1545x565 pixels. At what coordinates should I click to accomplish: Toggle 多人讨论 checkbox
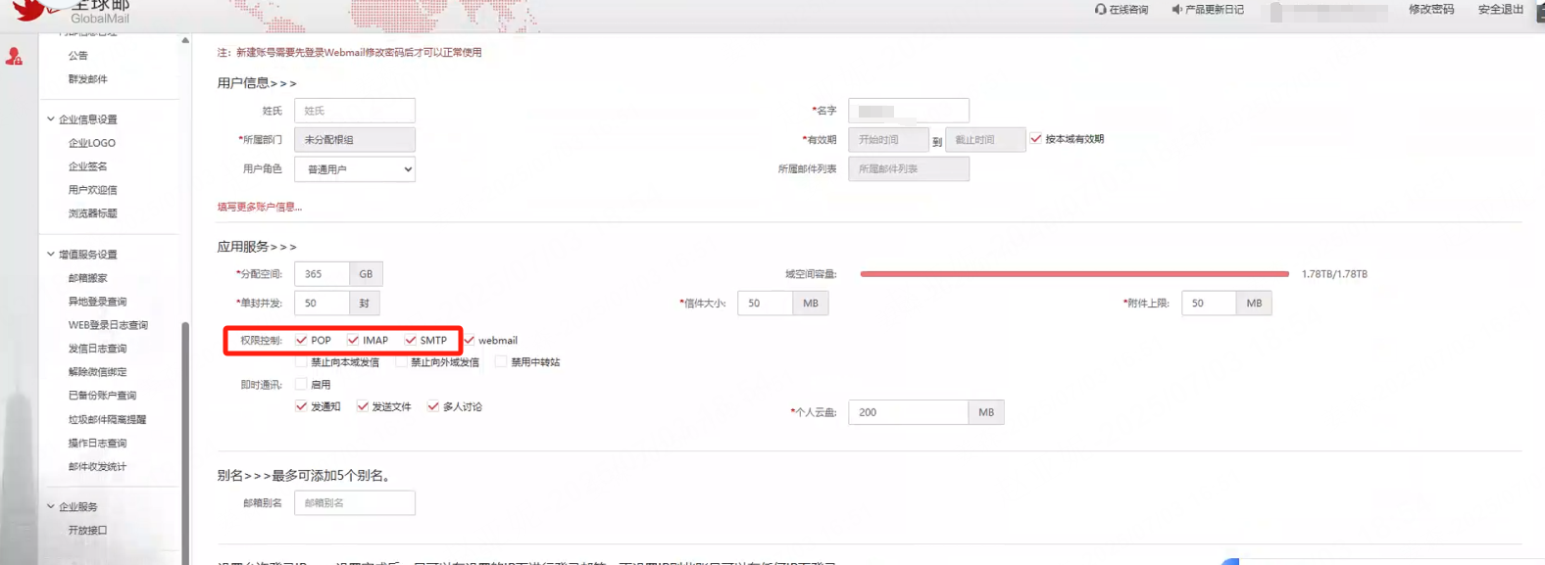432,405
